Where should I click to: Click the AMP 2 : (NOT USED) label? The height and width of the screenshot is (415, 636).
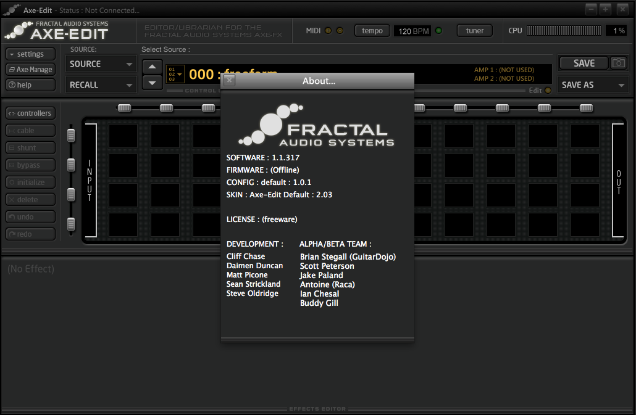[504, 78]
